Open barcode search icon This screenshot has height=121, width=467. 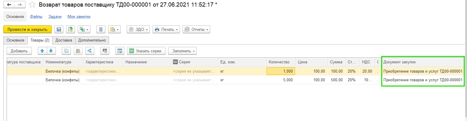point(105,51)
